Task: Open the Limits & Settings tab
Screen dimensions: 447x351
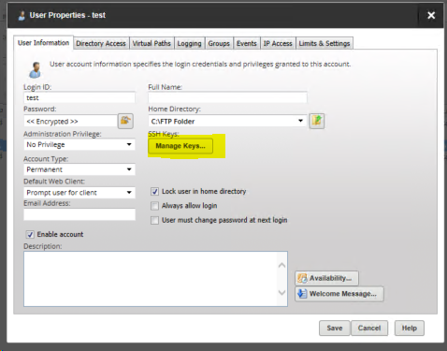Action: click(324, 43)
